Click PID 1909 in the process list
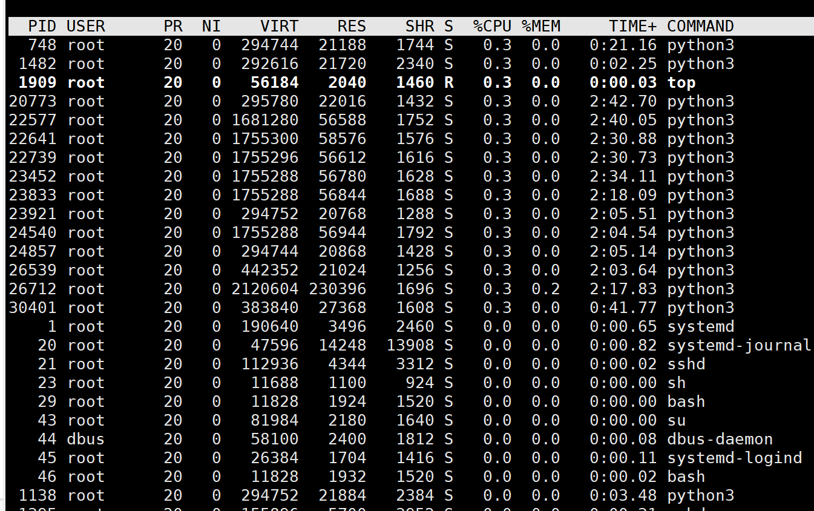The height and width of the screenshot is (511, 814). [37, 82]
